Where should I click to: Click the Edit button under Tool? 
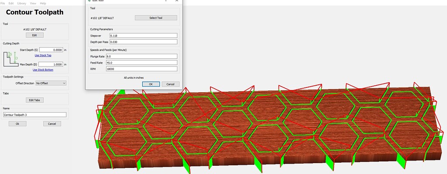pos(35,35)
